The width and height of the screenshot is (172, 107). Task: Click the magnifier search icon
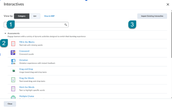point(66,25)
